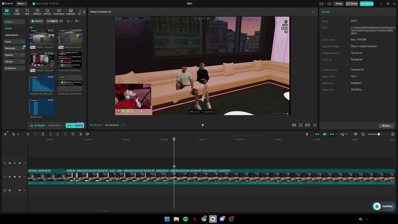Click the add track plus icon
This screenshot has width=398, height=224.
pyautogui.click(x=5, y=134)
